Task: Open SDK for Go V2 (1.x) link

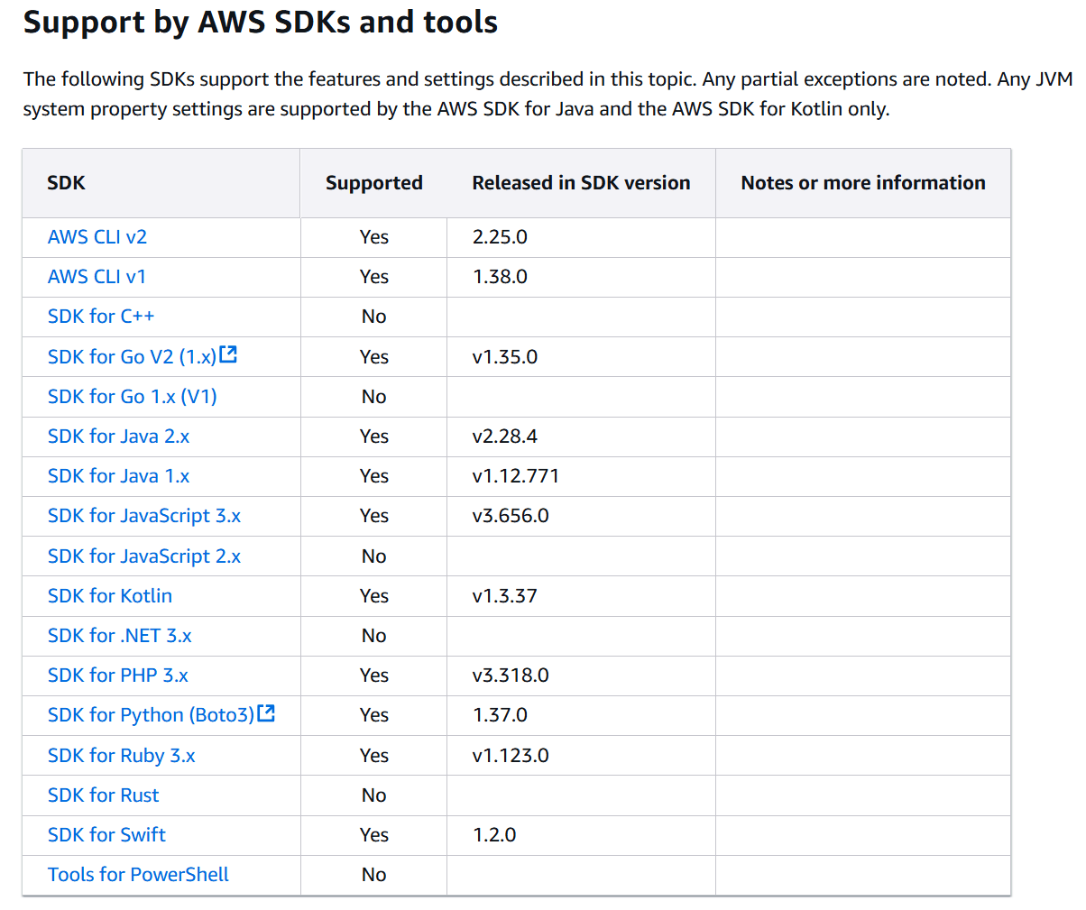Action: (133, 357)
